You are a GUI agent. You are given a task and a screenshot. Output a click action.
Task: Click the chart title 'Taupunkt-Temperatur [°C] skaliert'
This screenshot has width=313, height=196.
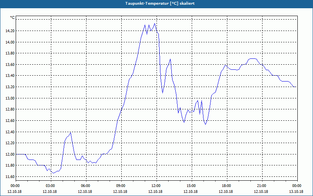tap(160, 4)
